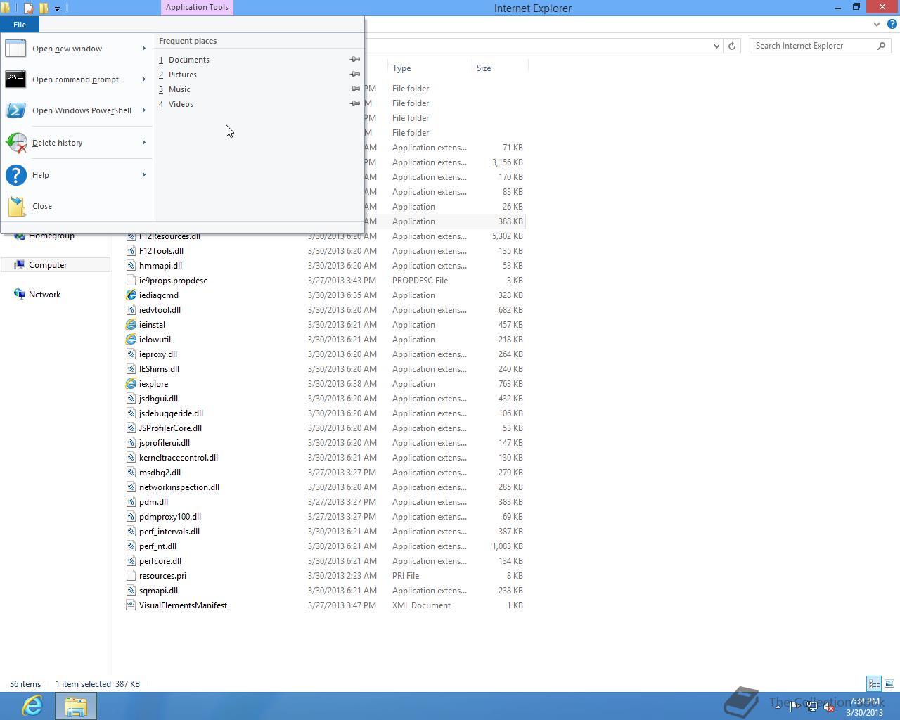This screenshot has height=720, width=900.
Task: Sort by the Type column header
Action: point(430,68)
